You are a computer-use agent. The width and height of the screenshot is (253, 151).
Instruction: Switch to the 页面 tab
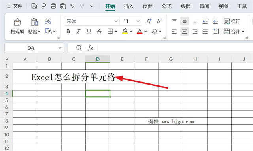(147, 6)
